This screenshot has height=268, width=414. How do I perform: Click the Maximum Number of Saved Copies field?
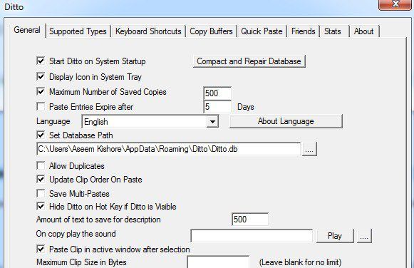click(217, 93)
